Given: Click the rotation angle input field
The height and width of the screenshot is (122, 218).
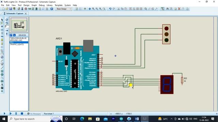Looking at the screenshot, I should [x=7, y=26].
